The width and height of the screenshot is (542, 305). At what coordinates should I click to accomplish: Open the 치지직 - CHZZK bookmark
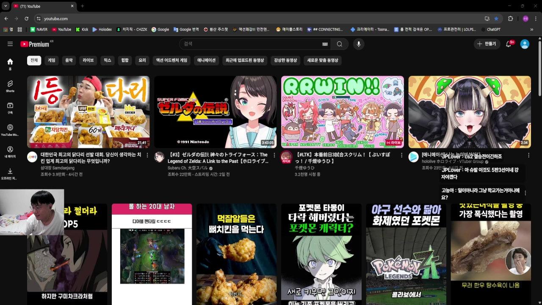pos(132,30)
